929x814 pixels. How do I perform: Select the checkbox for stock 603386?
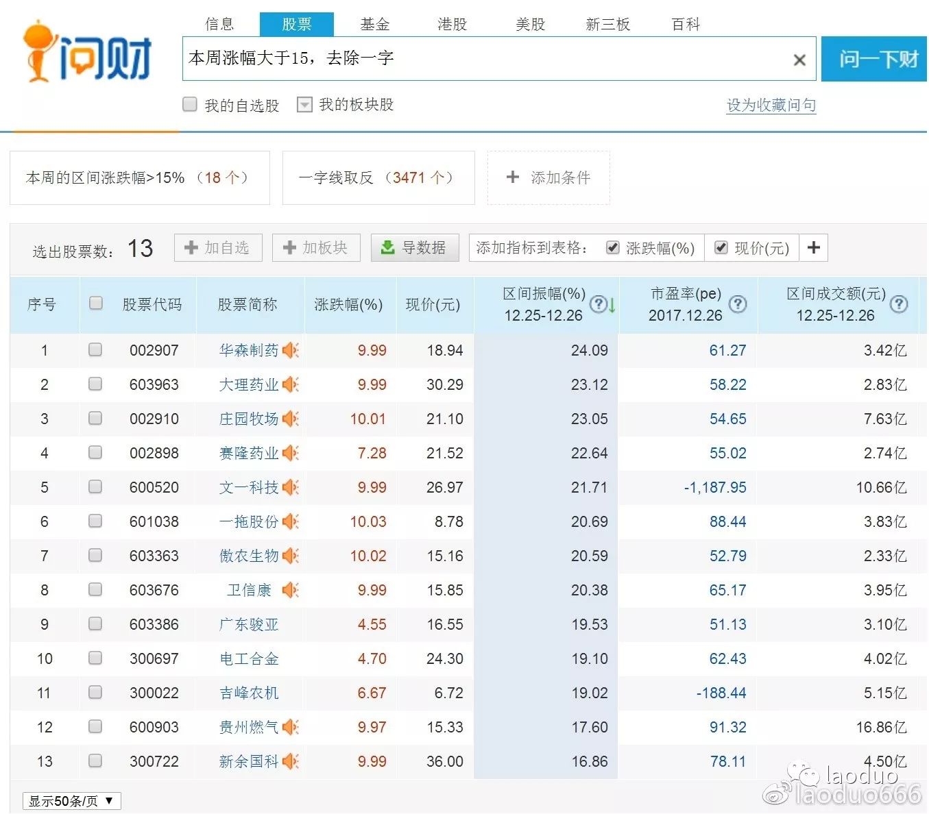95,624
